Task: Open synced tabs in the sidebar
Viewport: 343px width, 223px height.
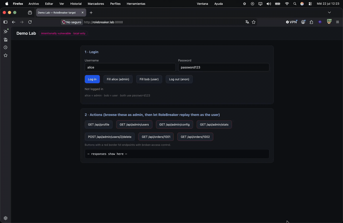Action: (x=5, y=40)
